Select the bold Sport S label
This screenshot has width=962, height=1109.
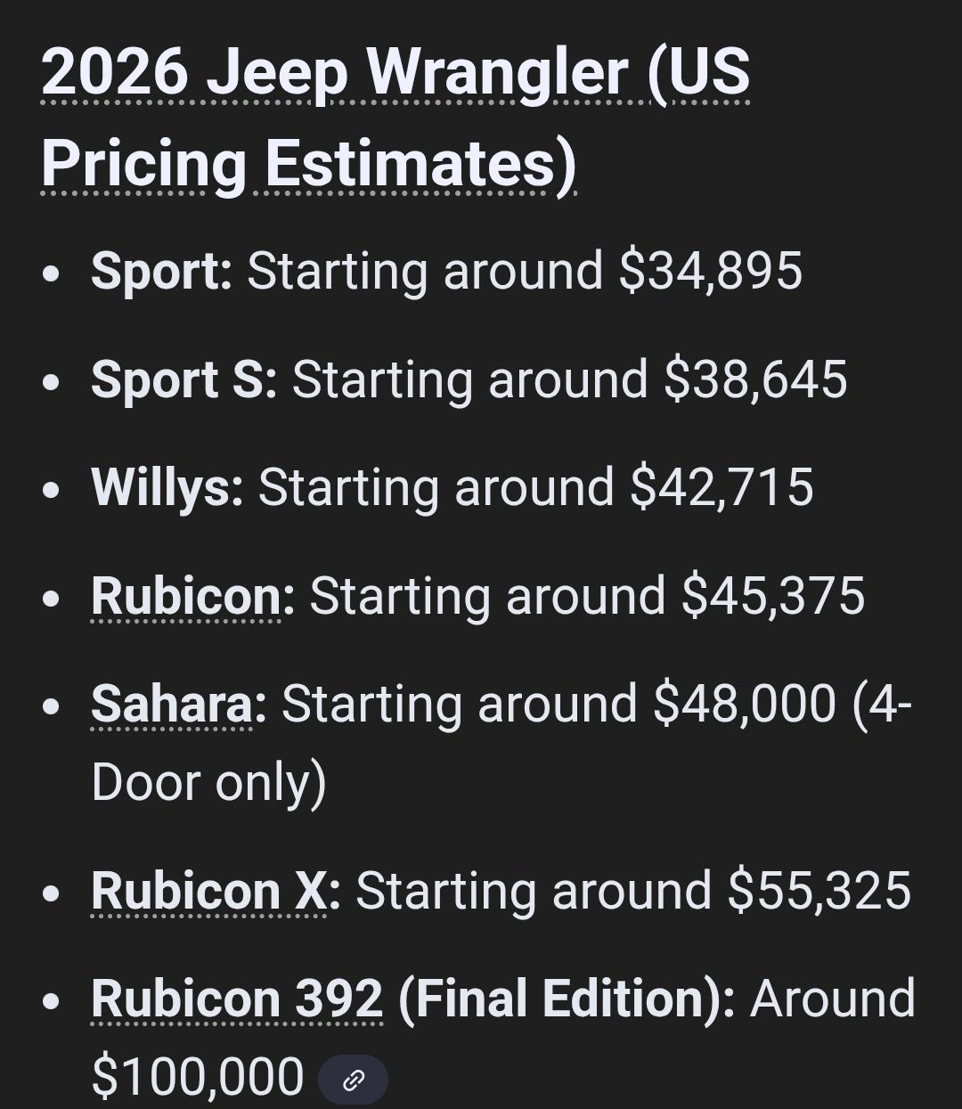pyautogui.click(x=183, y=379)
